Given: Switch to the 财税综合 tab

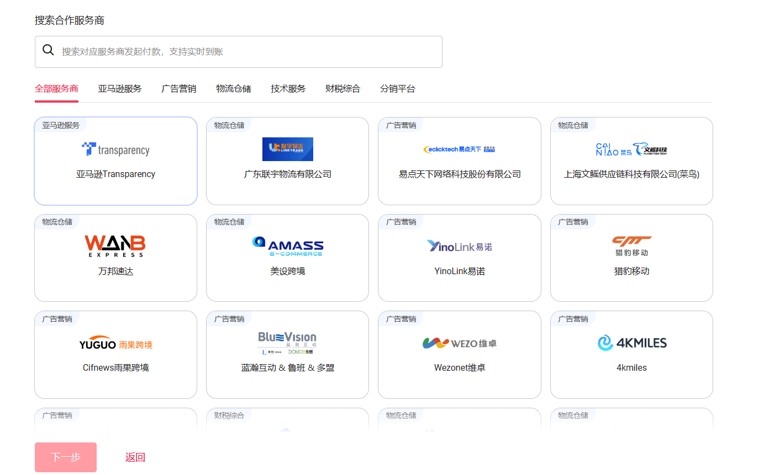Looking at the screenshot, I should click(343, 88).
